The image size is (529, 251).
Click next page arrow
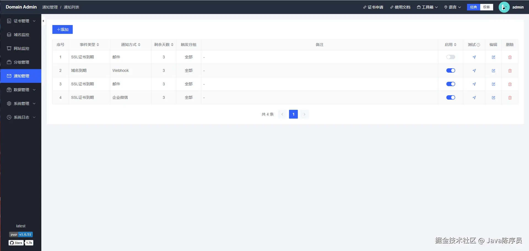point(304,114)
